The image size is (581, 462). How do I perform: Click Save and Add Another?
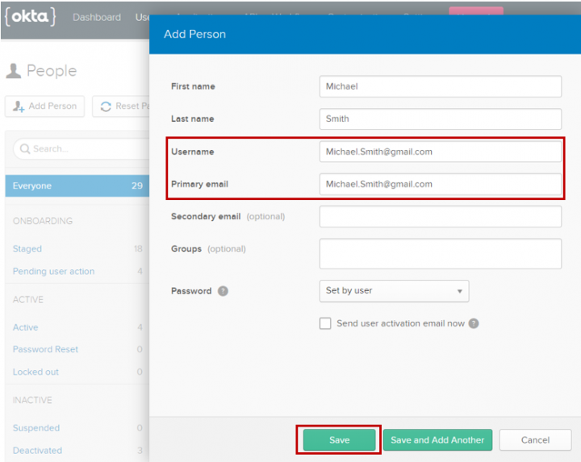point(437,440)
